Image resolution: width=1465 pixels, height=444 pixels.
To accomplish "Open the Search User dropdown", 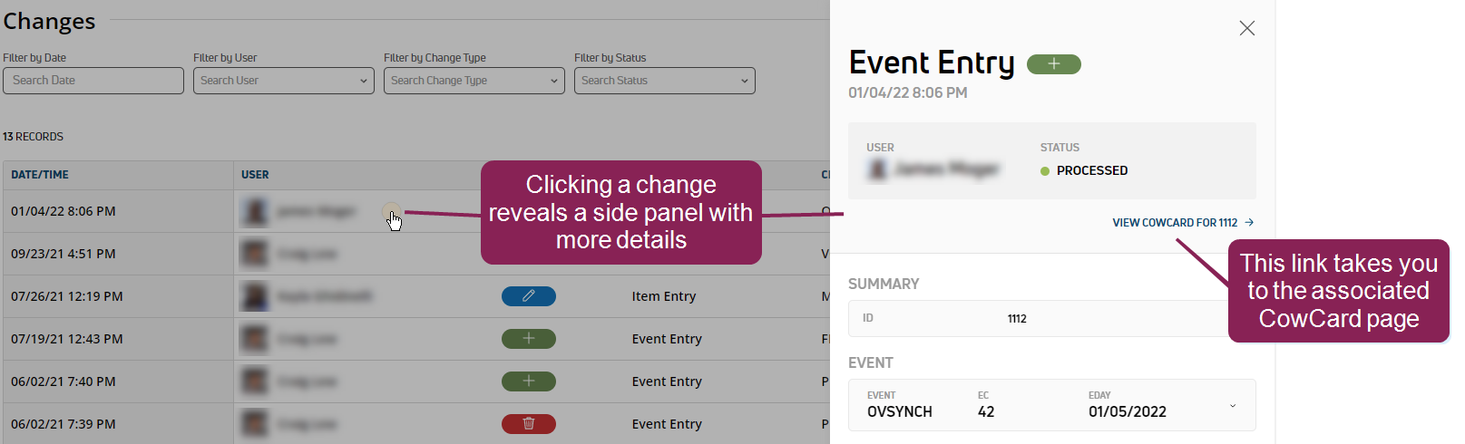I will (283, 81).
